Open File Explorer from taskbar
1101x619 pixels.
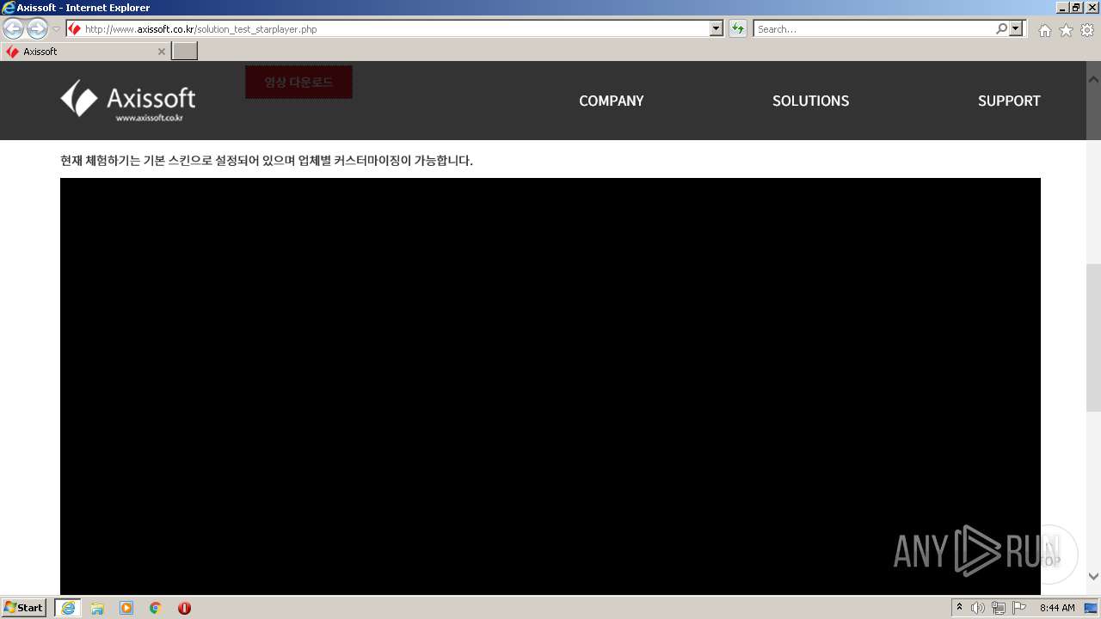click(97, 608)
